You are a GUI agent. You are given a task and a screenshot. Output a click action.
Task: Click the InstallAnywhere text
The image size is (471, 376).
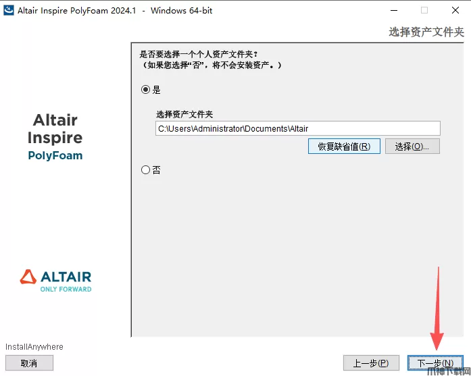pos(34,346)
